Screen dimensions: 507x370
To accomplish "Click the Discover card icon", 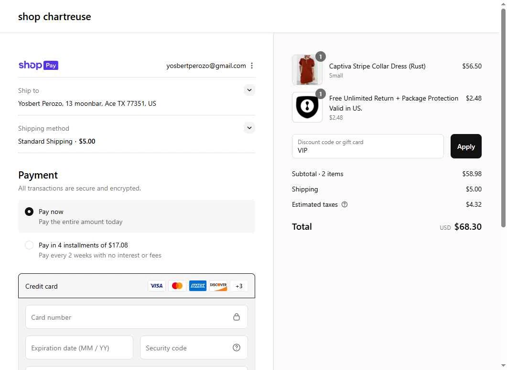I will pos(218,286).
